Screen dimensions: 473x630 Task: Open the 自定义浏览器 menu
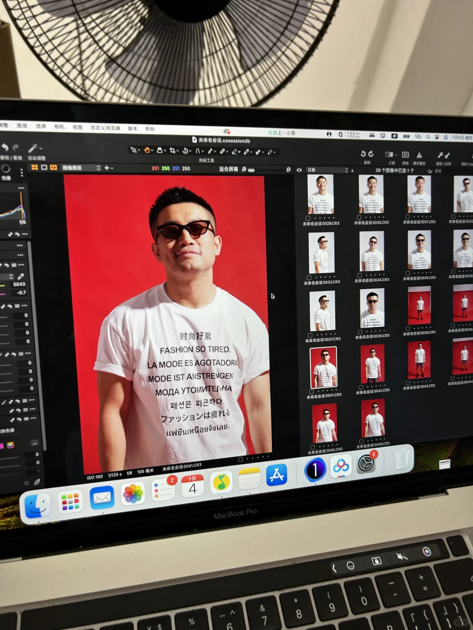105,128
